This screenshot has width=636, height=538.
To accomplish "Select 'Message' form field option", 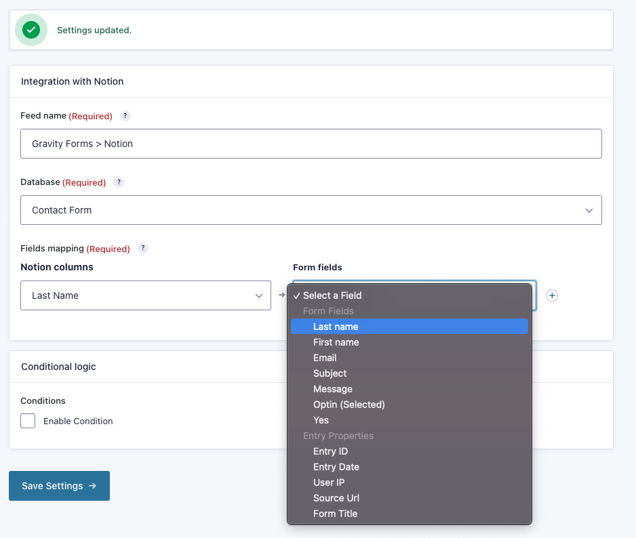I will coord(410,389).
